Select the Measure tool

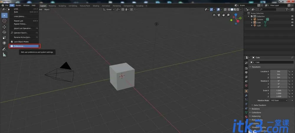click(x=4, y=55)
